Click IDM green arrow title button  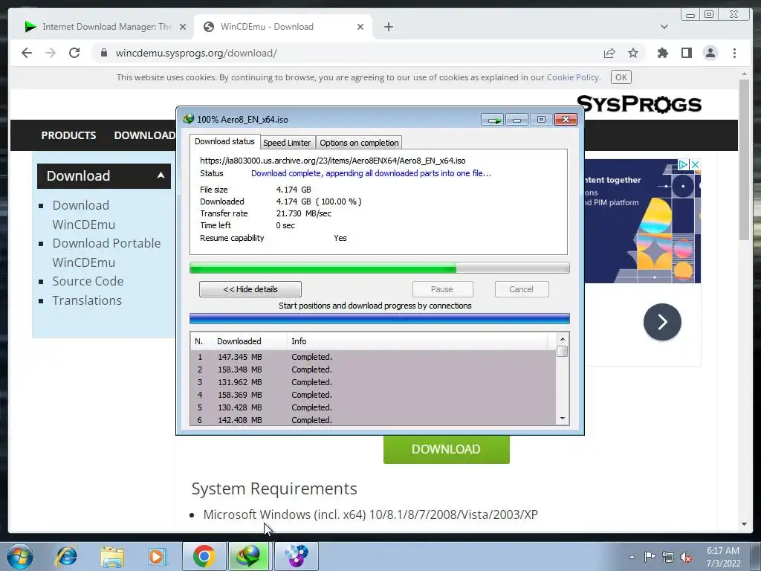point(493,120)
